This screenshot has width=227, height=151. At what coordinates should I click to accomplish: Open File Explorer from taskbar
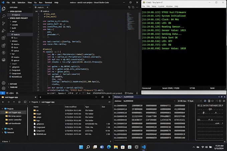[x=116, y=147]
